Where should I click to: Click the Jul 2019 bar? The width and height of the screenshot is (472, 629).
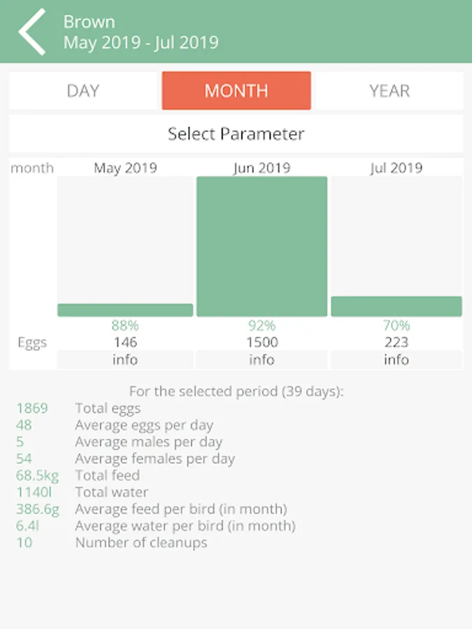click(x=396, y=306)
